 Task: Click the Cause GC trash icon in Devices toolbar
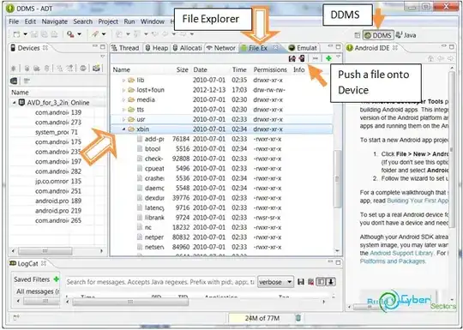point(46,69)
